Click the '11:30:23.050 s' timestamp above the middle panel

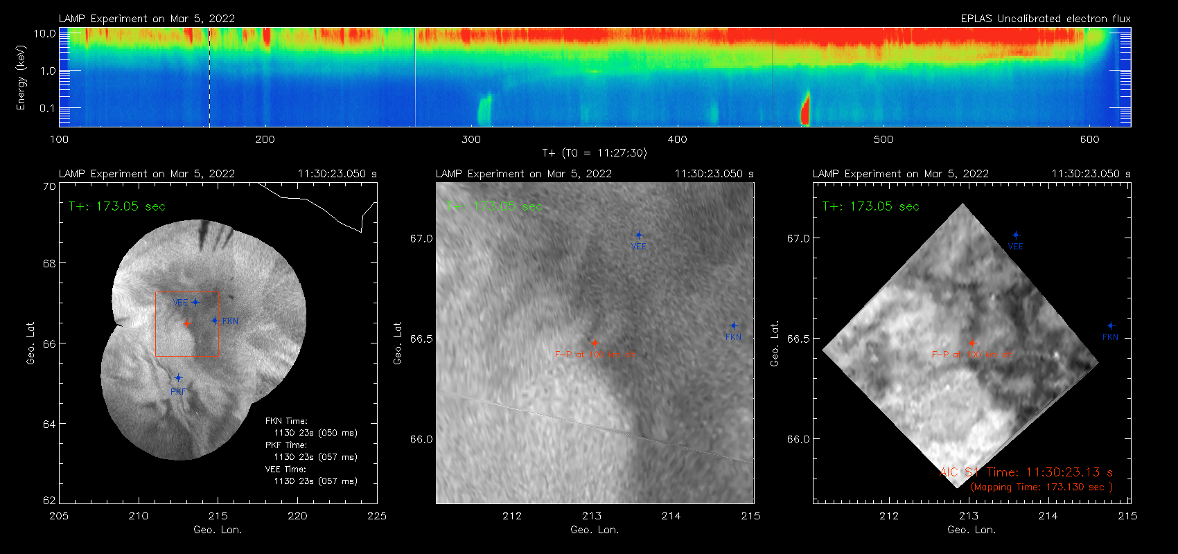coord(714,174)
